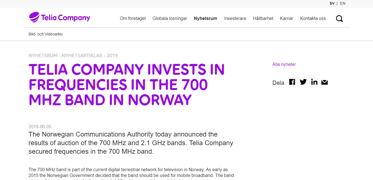Image resolution: width=373 pixels, height=180 pixels.
Task: Click the 2019 breadcrumb link
Action: pos(112,56)
